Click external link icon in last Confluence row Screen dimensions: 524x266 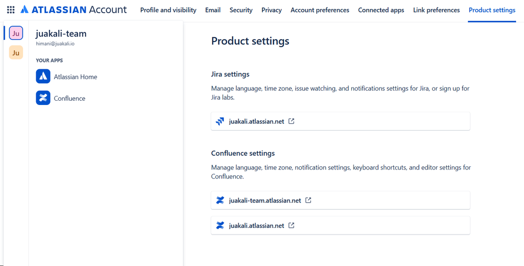tap(291, 225)
